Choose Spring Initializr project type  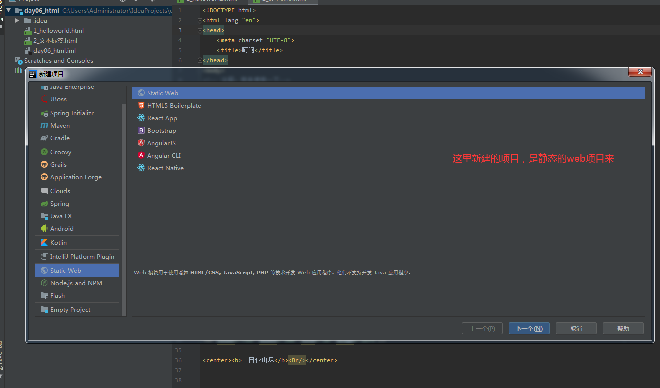pos(77,113)
